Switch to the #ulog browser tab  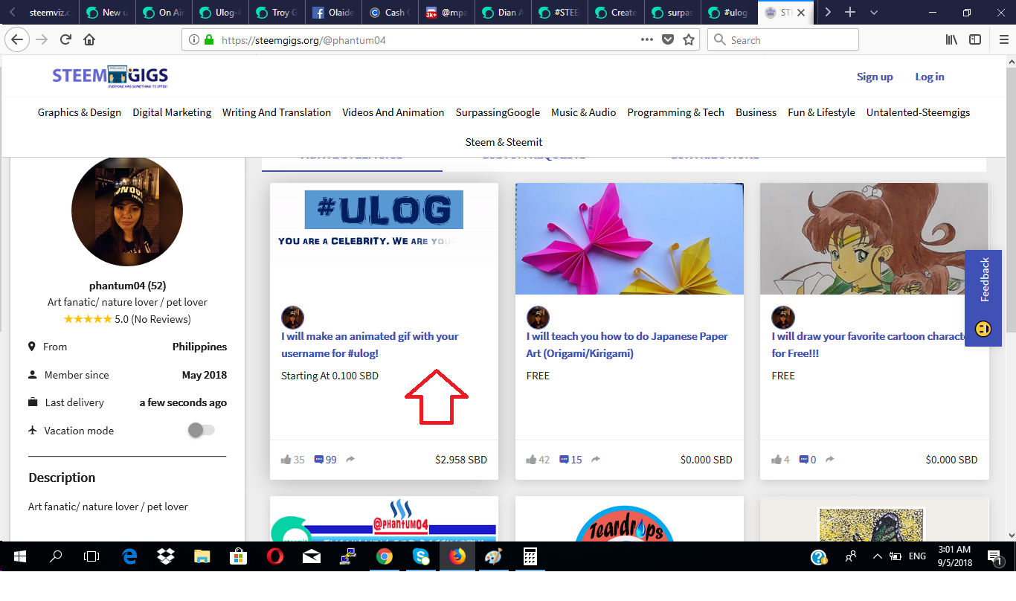729,13
